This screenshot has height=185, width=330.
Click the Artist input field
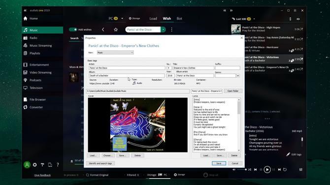point(127,68)
